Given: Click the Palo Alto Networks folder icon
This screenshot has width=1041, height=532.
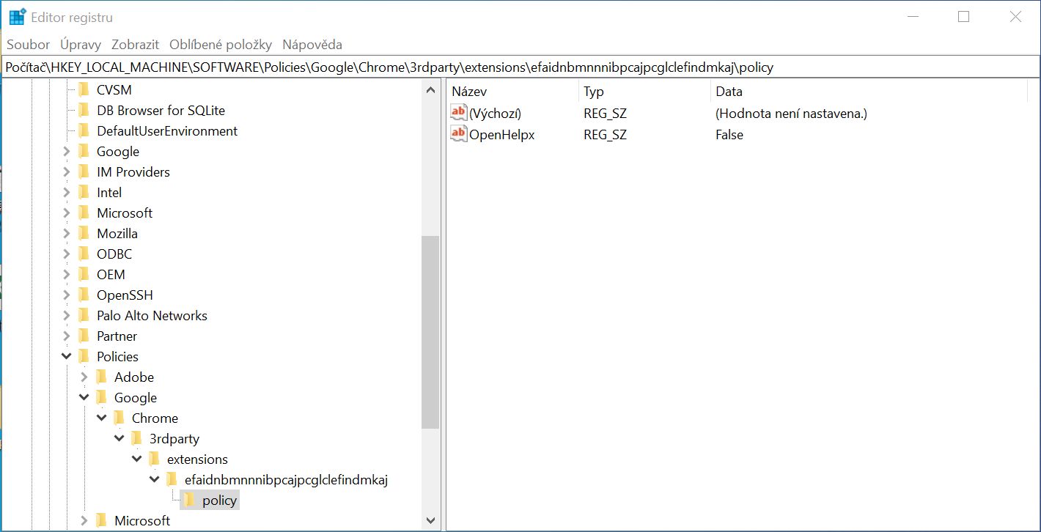Looking at the screenshot, I should [x=83, y=315].
